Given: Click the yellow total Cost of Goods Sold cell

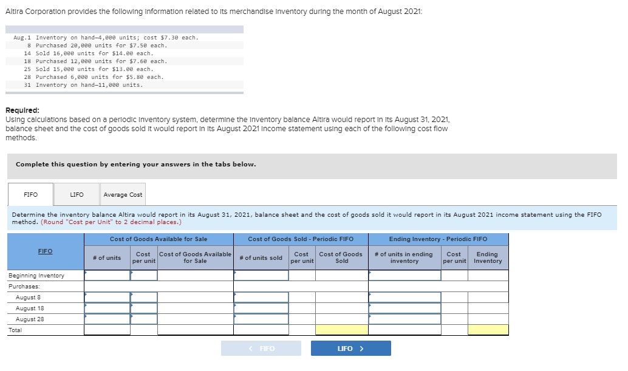Looking at the screenshot, I should point(342,330).
